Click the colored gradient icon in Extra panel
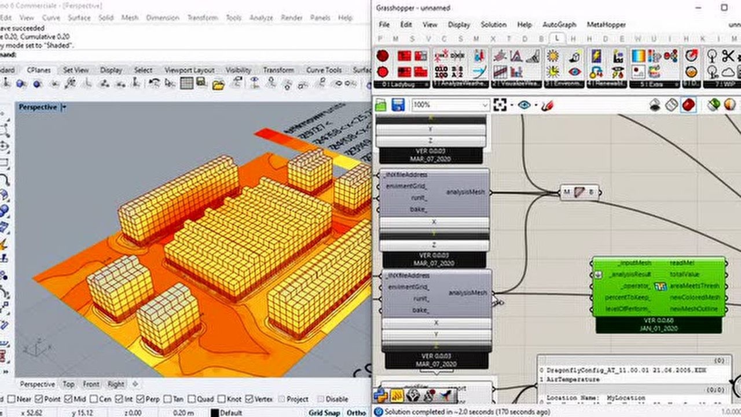The width and height of the screenshot is (741, 417). [639, 56]
